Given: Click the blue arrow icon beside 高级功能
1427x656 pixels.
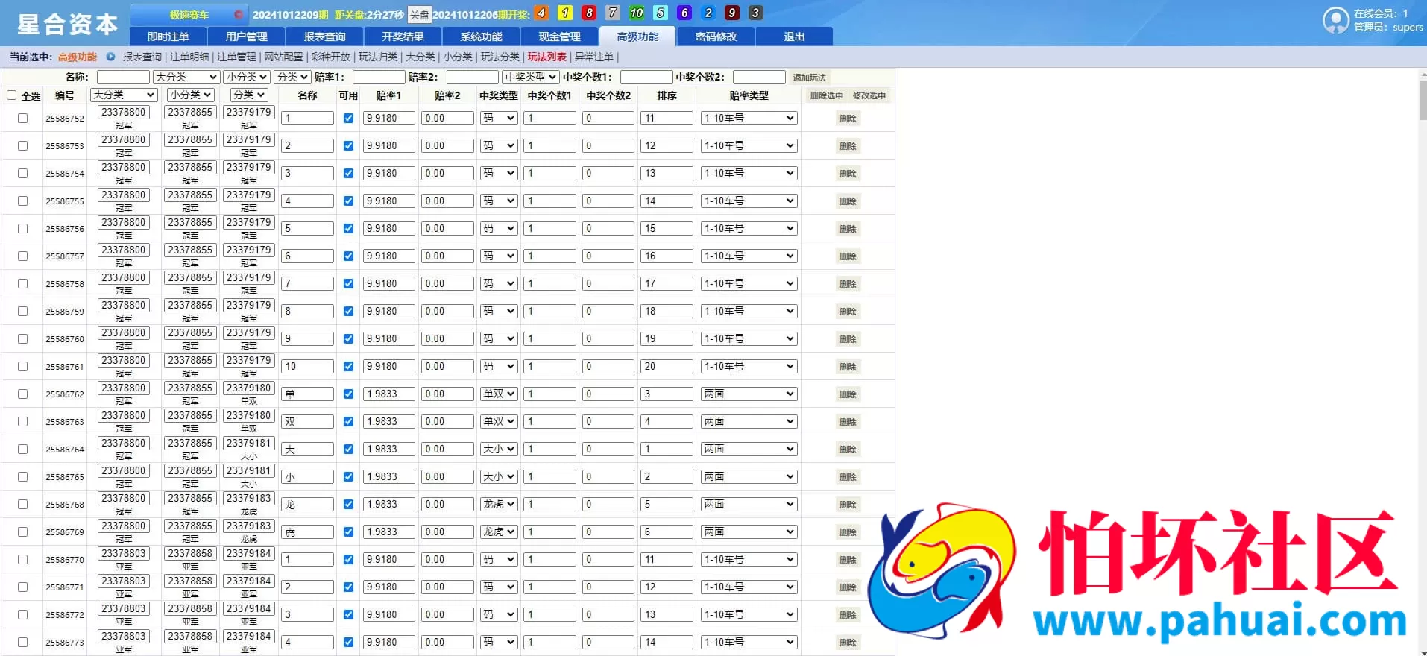Looking at the screenshot, I should click(x=110, y=57).
